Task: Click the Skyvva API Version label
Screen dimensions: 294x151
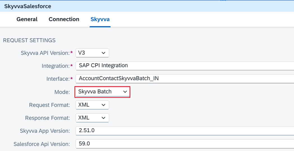Action: pyautogui.click(x=45, y=53)
